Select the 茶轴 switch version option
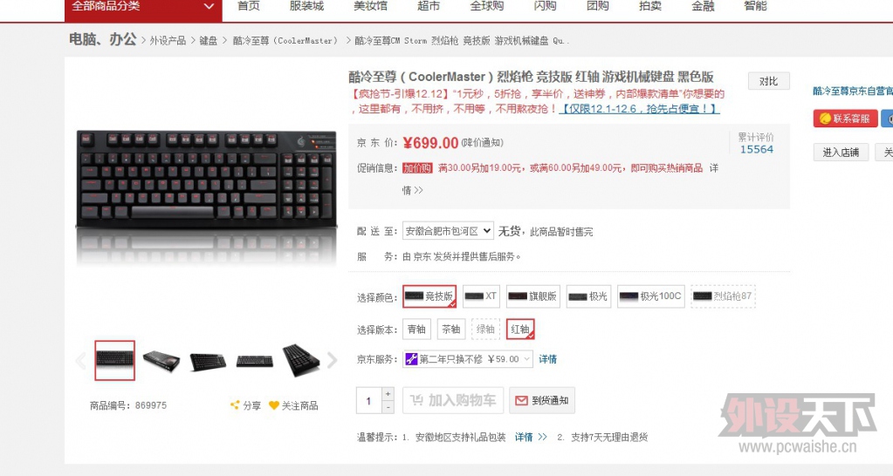The image size is (893, 476). coord(451,329)
